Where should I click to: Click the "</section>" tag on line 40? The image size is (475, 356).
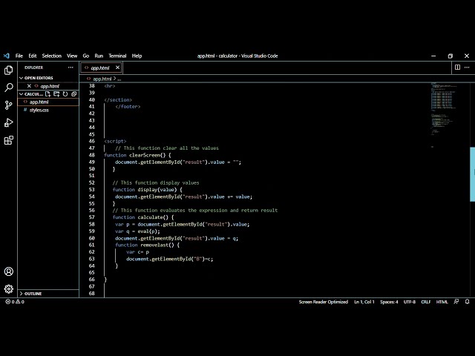(118, 100)
